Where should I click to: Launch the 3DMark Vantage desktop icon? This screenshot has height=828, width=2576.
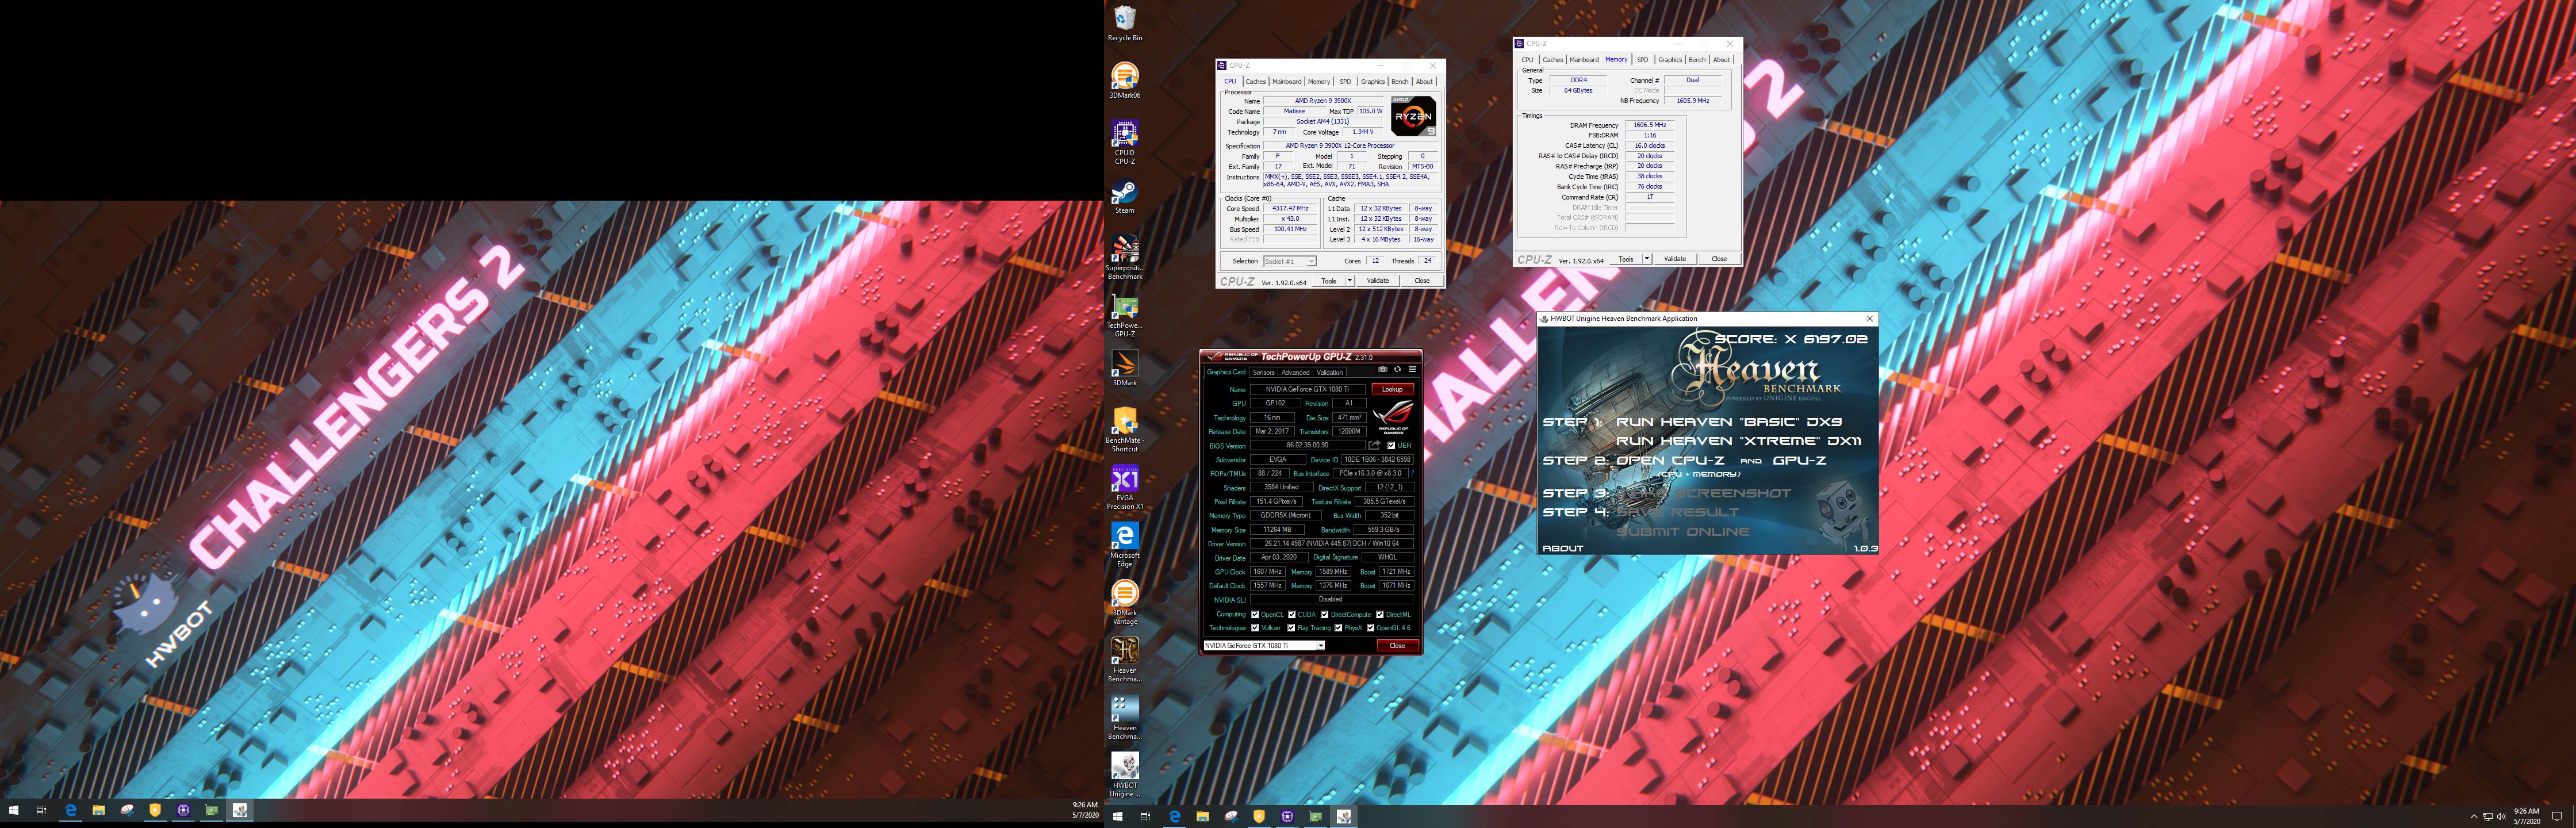click(1124, 602)
